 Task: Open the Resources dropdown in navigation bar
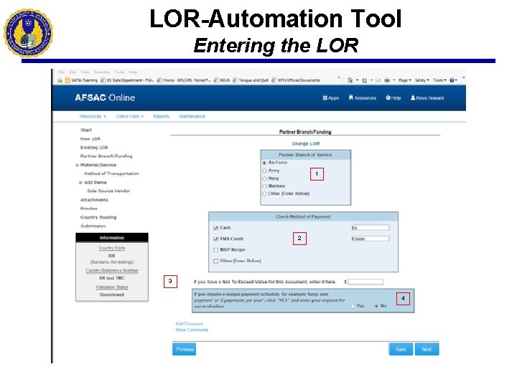coord(93,116)
